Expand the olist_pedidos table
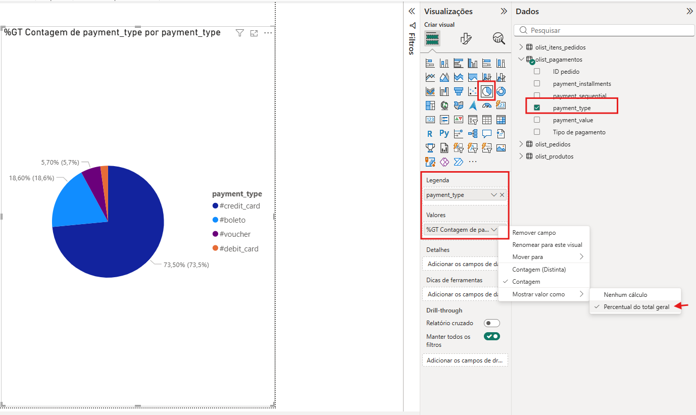Screen dimensions: 696x415 pyautogui.click(x=520, y=144)
